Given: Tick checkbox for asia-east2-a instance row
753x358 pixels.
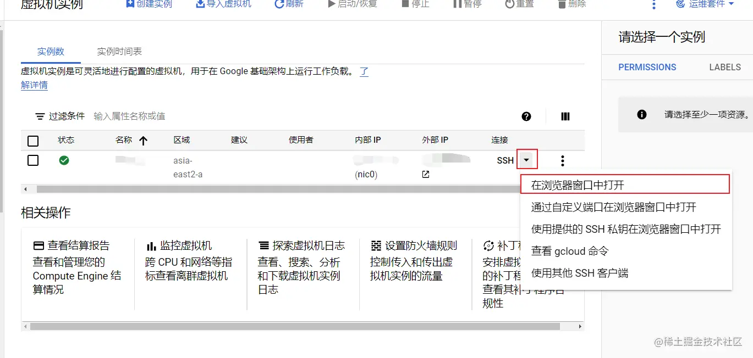Looking at the screenshot, I should (x=33, y=160).
